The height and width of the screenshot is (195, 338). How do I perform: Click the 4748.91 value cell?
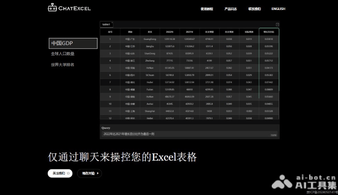[209, 39]
